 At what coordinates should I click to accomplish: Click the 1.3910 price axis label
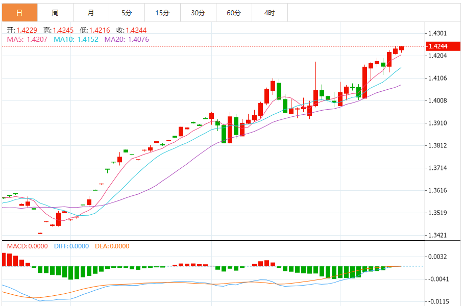pos(437,123)
